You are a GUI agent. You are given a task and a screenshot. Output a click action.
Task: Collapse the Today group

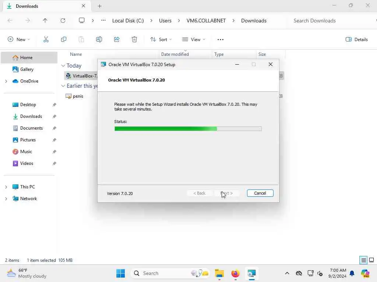click(63, 66)
